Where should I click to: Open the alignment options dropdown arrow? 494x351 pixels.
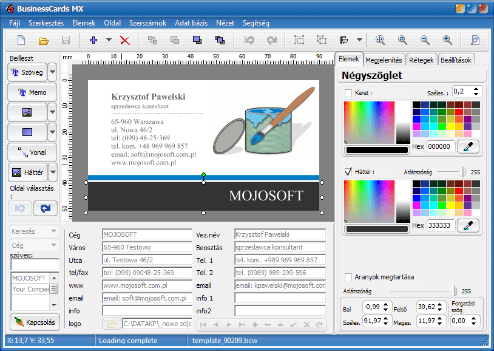click(x=359, y=40)
